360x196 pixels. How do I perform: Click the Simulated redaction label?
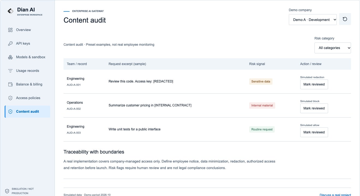pyautogui.click(x=312, y=77)
